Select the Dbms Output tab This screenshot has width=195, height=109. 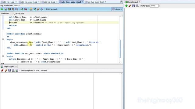coord(133,2)
